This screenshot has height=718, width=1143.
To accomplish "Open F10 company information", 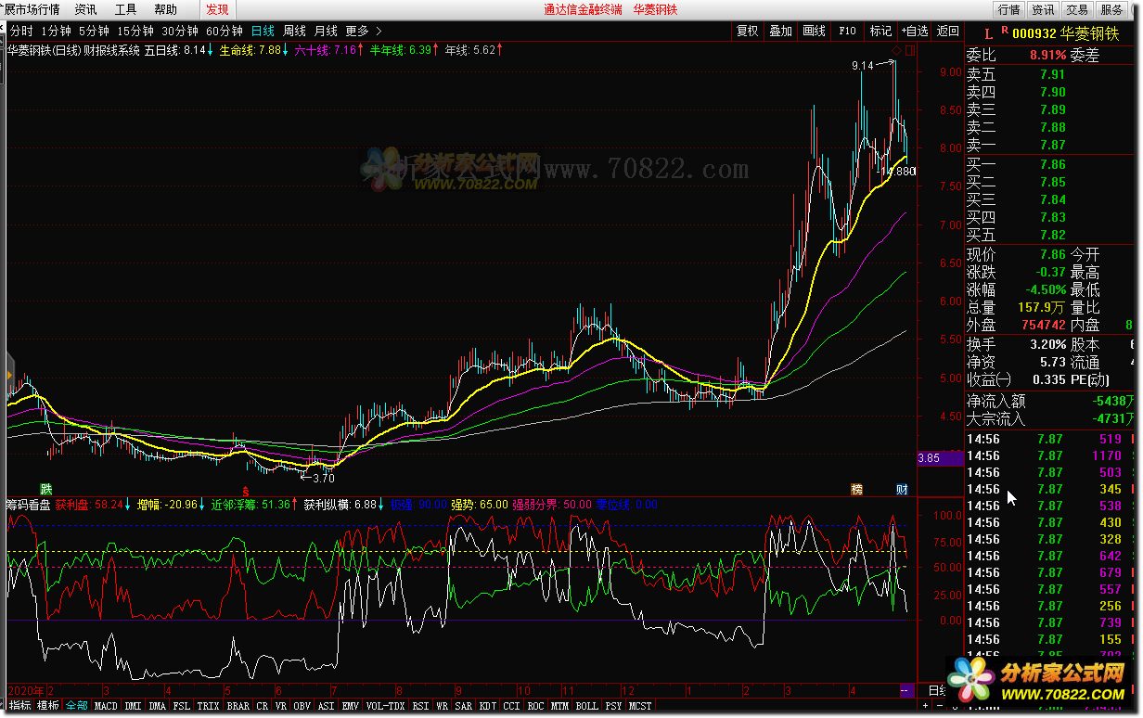I will click(x=847, y=31).
